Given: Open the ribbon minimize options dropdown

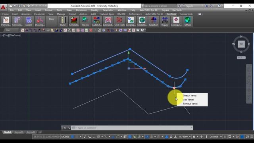Looking at the screenshot, I should [x=202, y=14].
